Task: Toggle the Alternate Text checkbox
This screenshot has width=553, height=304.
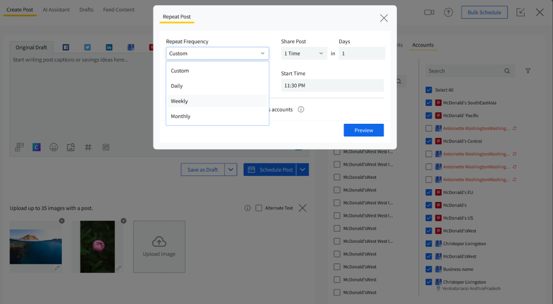Action: (259, 208)
